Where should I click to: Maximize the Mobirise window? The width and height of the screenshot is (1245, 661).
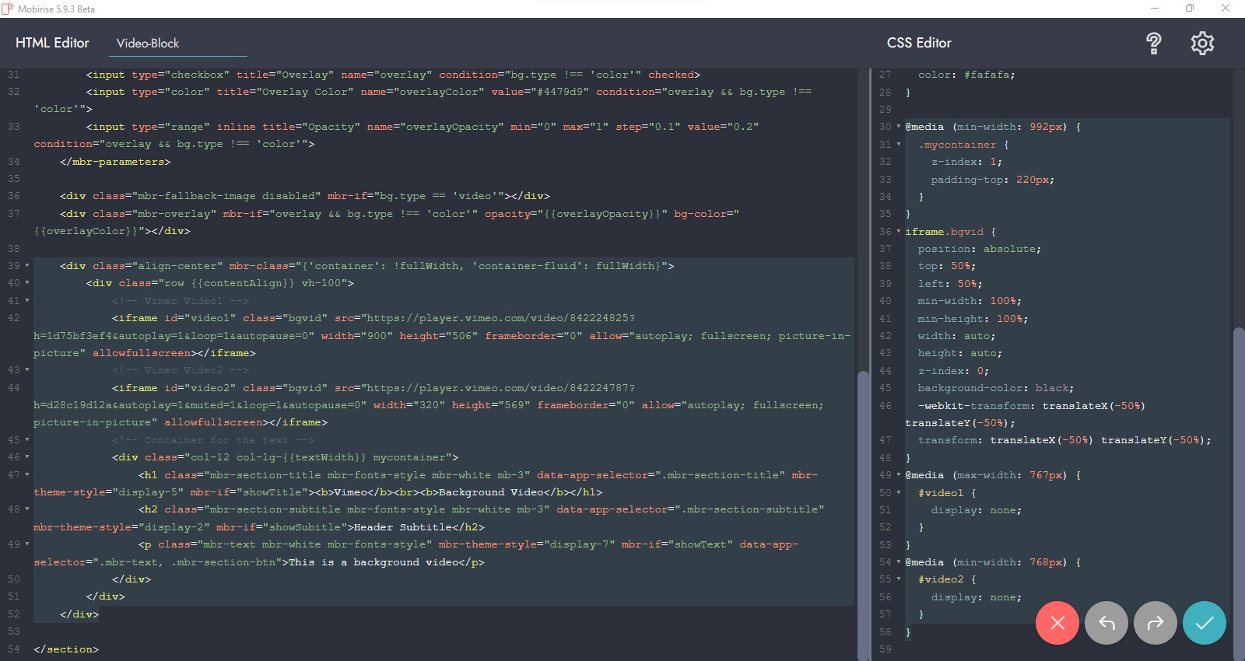click(x=1190, y=9)
